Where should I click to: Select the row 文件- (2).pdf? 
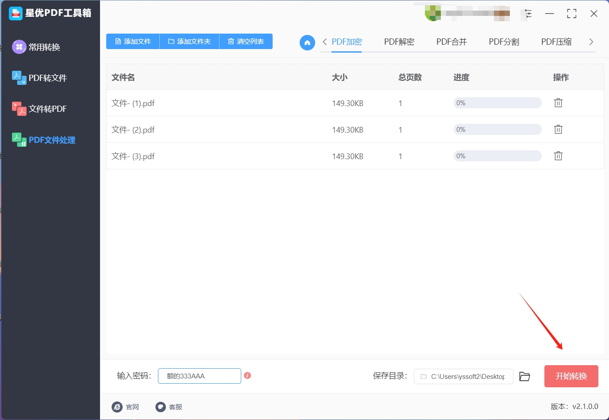pos(355,130)
